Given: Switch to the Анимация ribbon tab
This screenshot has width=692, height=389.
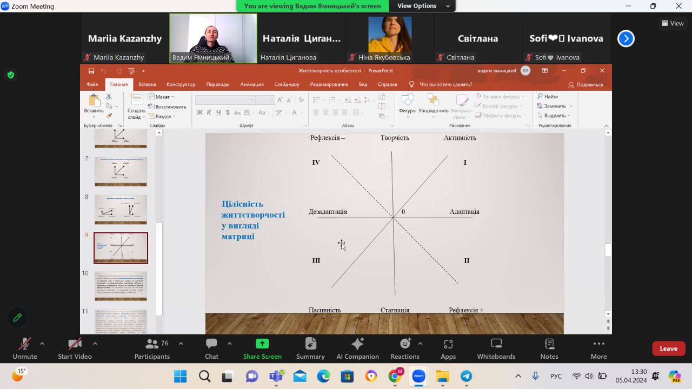Looking at the screenshot, I should (x=252, y=84).
